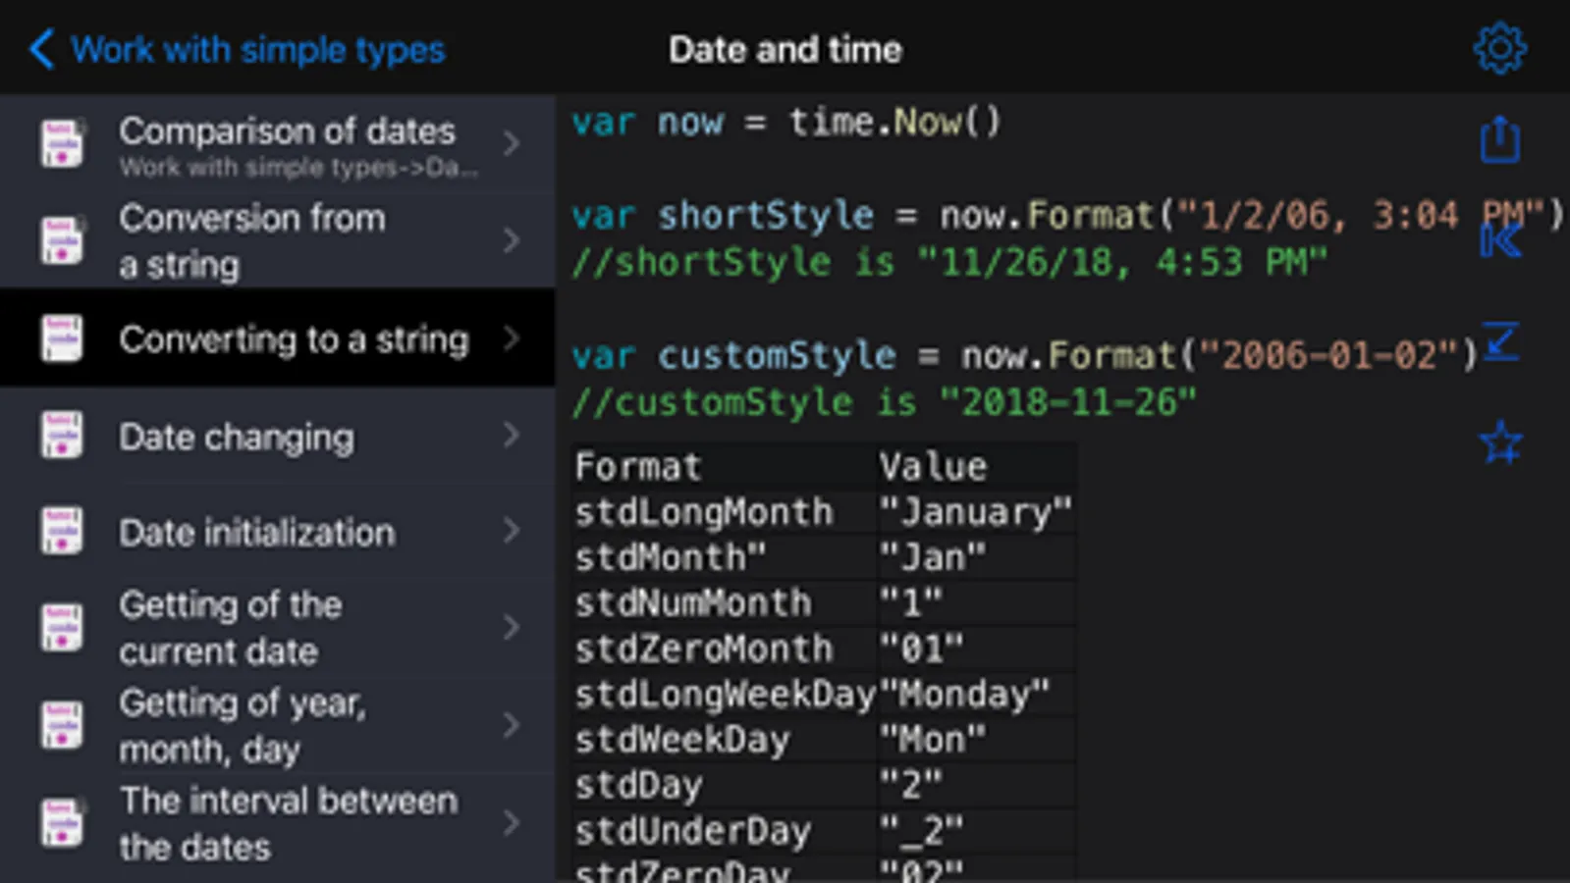
Task: Click the stdLongMonth table row
Action: coord(823,512)
